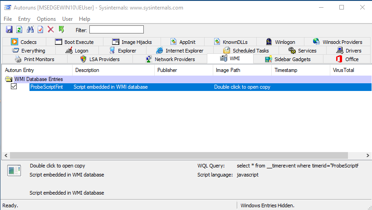The image size is (372, 210).
Task: Click the Winsock Providers tab's globe icon
Action: click(316, 42)
